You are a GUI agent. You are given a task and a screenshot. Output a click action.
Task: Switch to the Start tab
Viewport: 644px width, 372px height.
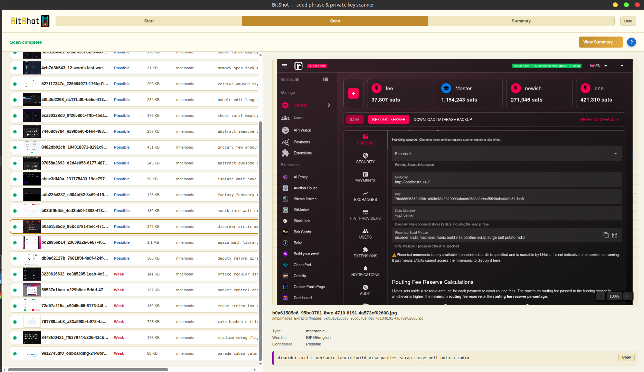pyautogui.click(x=149, y=21)
